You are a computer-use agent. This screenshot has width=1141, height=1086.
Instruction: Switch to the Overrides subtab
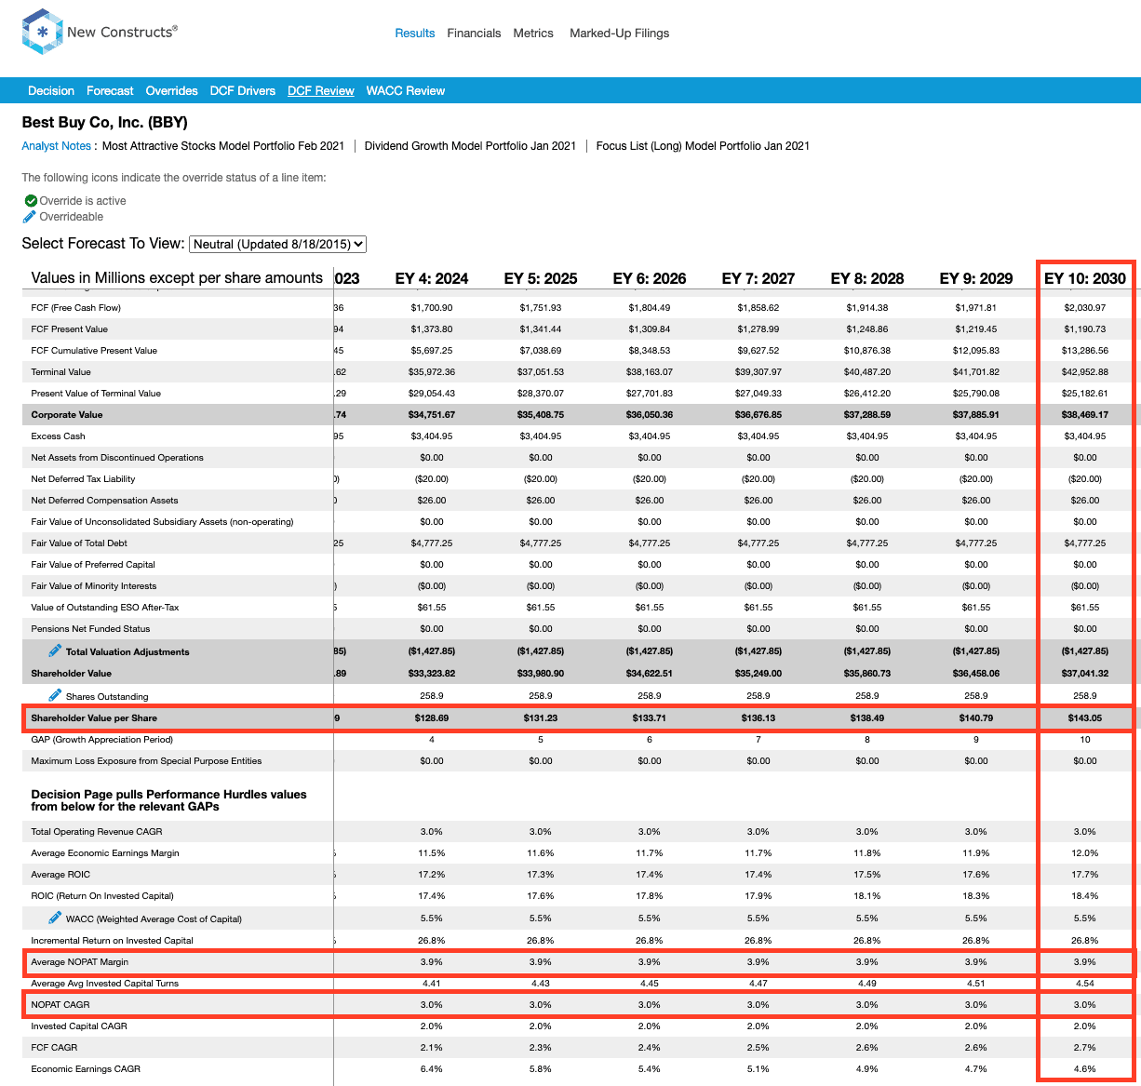coord(171,90)
